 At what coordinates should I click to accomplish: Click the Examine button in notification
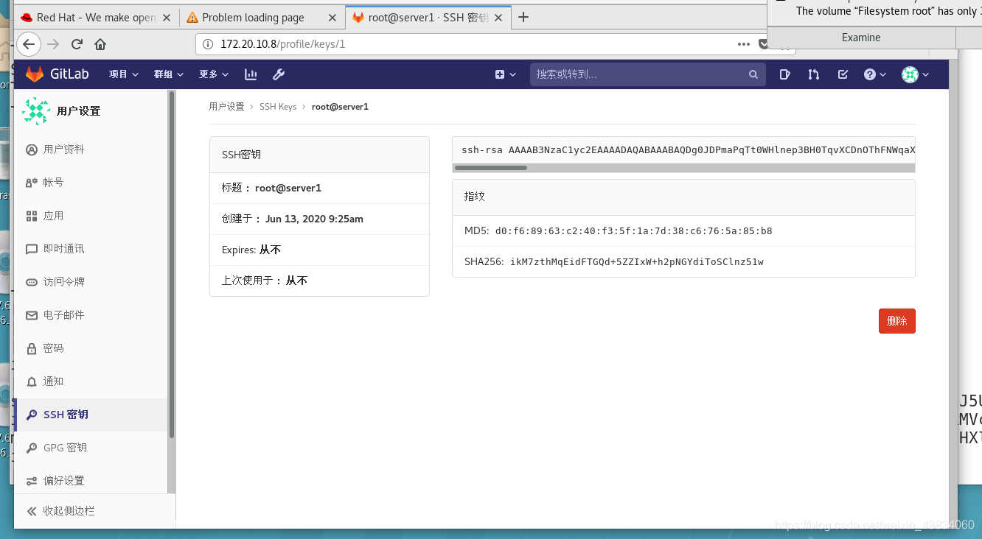tap(861, 38)
